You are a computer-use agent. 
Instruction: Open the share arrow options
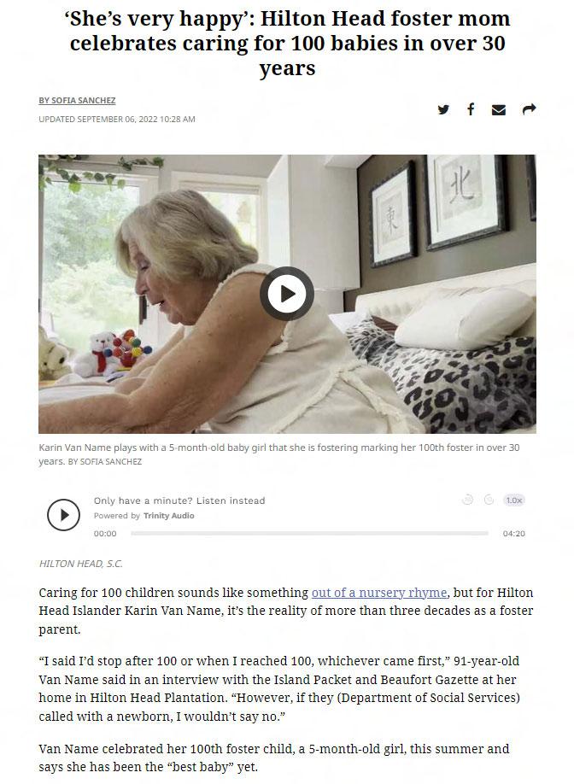529,109
